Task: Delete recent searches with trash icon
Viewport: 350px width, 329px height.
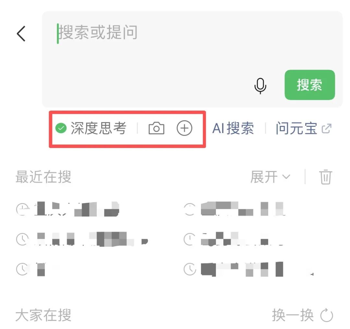Action: tap(325, 177)
